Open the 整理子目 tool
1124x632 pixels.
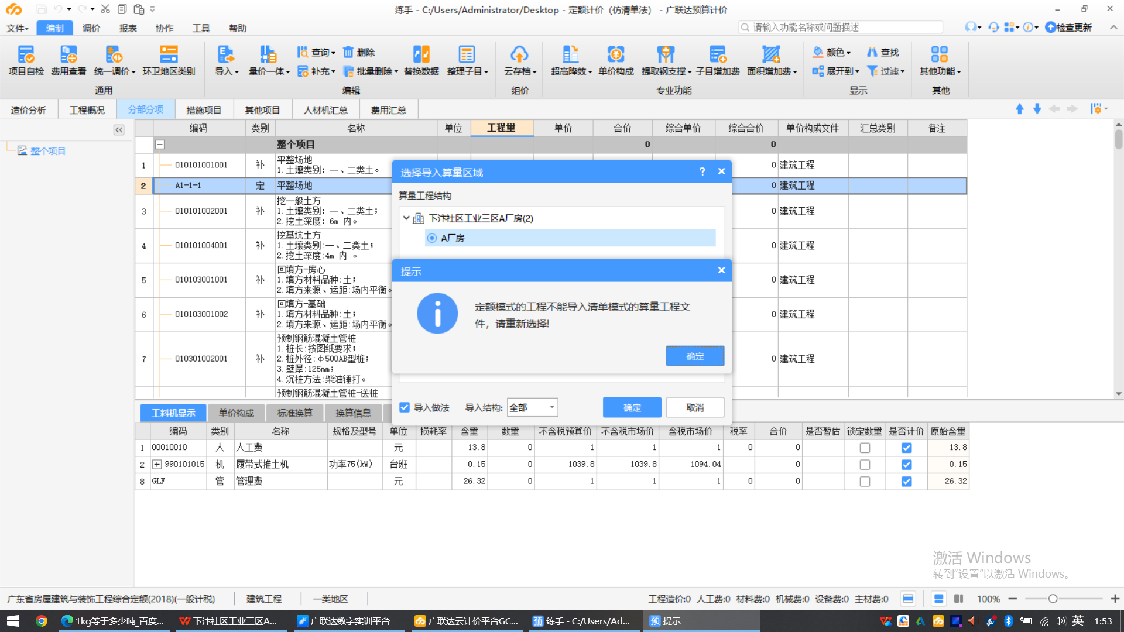pyautogui.click(x=467, y=61)
